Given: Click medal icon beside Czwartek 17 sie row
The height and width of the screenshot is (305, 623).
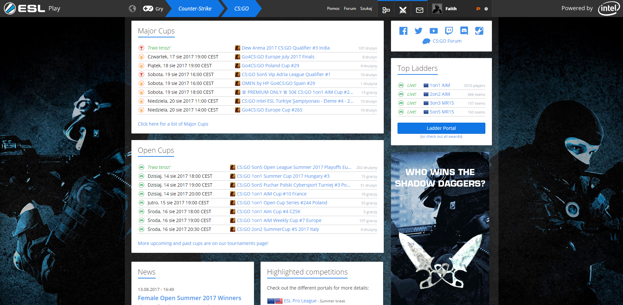Looking at the screenshot, I should (x=141, y=57).
